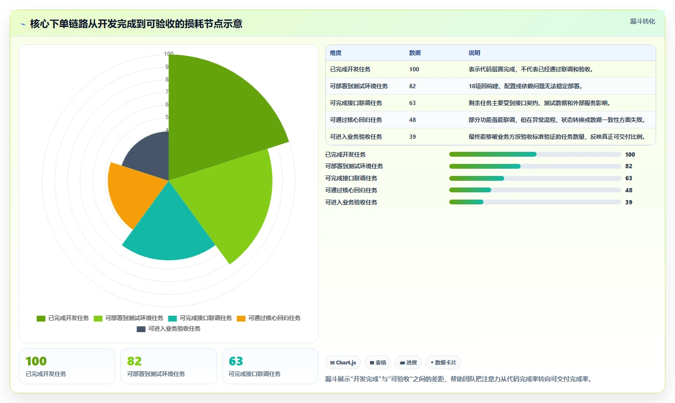Click the lightning icon beside the page title
675x403 pixels.
[23, 24]
